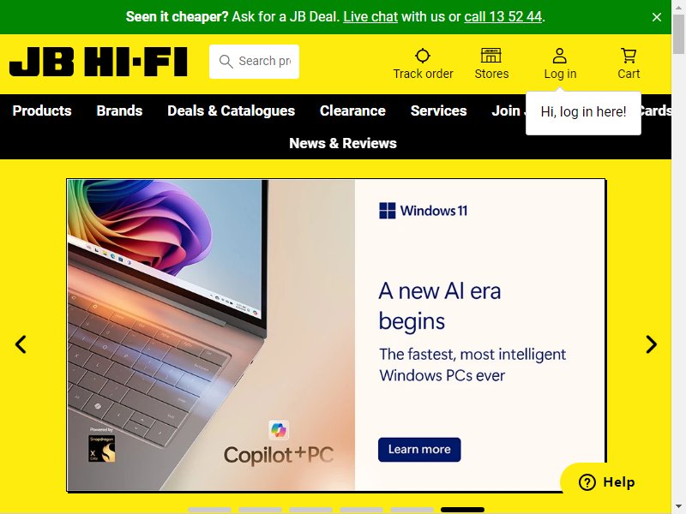Click the magnifier search icon
Screen dimensions: 686x514
click(226, 61)
